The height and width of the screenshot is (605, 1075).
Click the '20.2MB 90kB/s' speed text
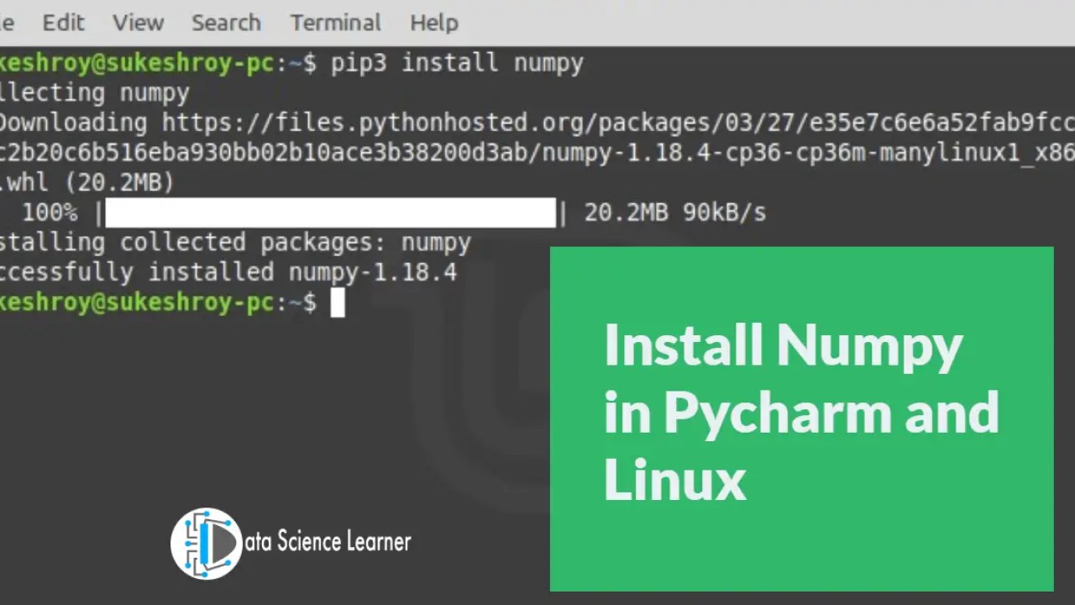pos(675,213)
